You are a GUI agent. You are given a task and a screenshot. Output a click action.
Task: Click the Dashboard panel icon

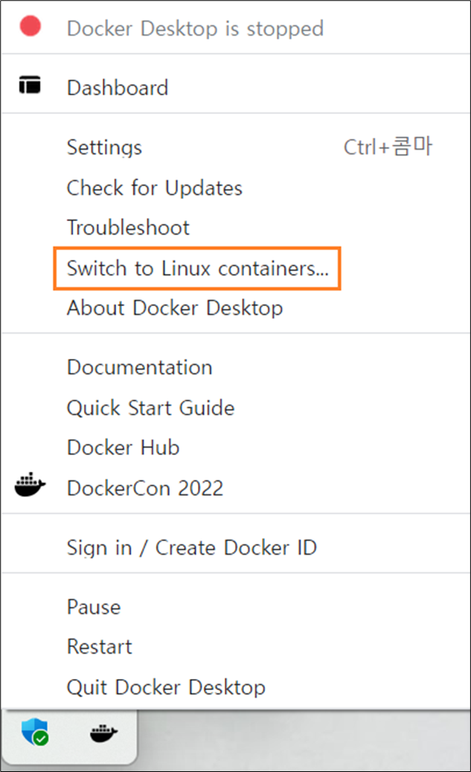coord(30,85)
